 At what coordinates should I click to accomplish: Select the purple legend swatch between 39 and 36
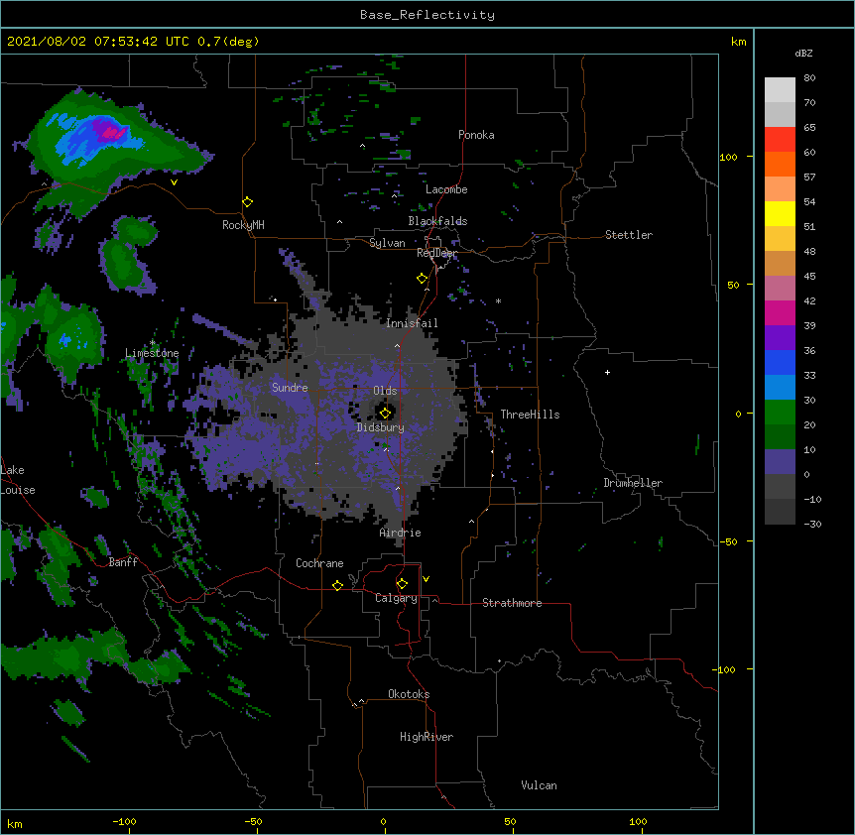coord(780,338)
